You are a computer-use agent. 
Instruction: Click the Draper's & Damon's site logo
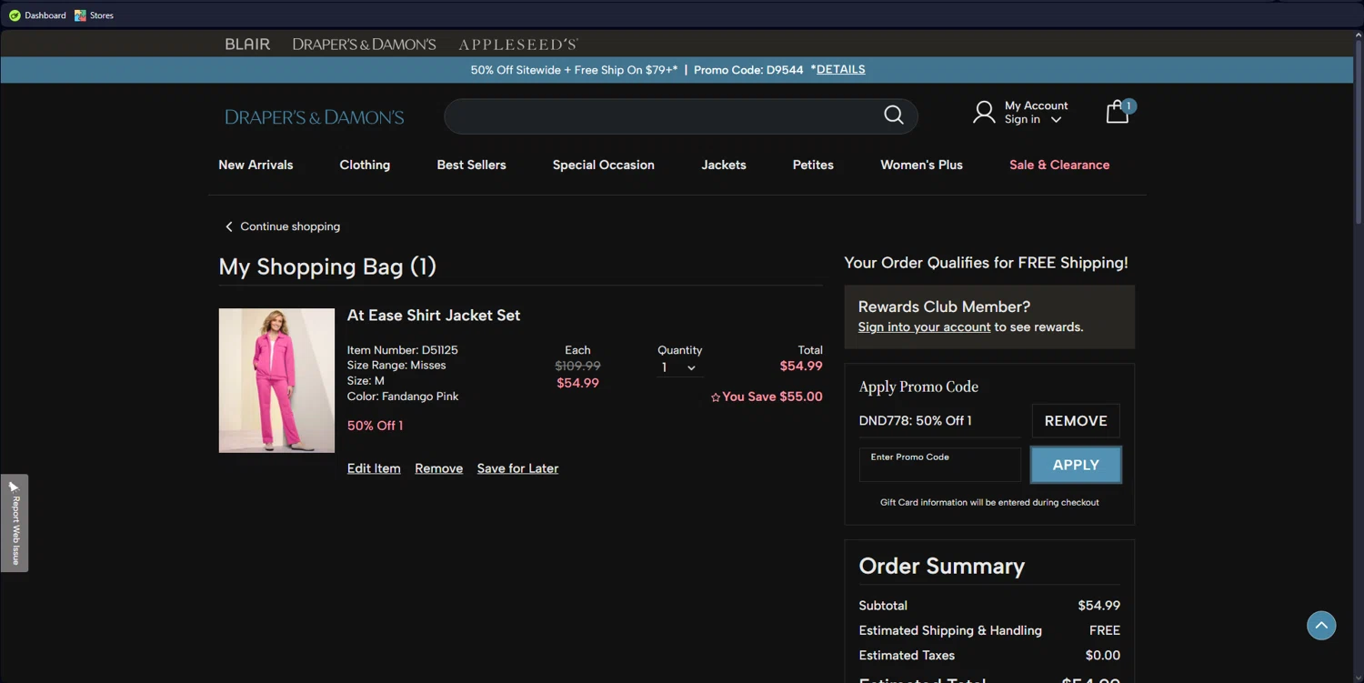pos(315,116)
